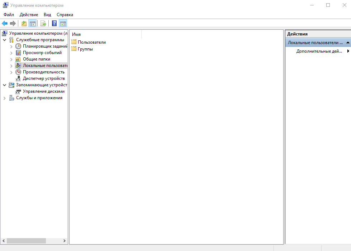The width and height of the screenshot is (351, 251).
Task: Click the Пользователи folder icon
Action: [74, 42]
